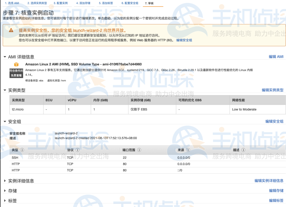This screenshot has width=286, height=207.
Task: Collapse the 实例类型 section
Action: coord(4,90)
